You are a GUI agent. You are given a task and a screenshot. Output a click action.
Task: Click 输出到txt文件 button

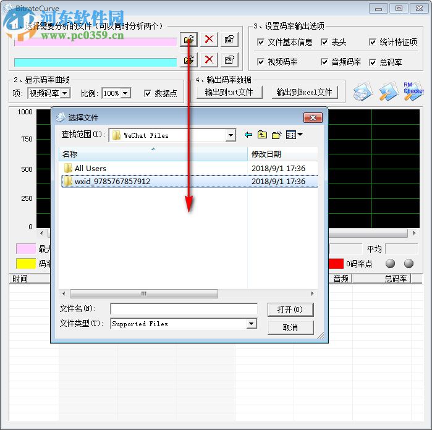pyautogui.click(x=229, y=92)
